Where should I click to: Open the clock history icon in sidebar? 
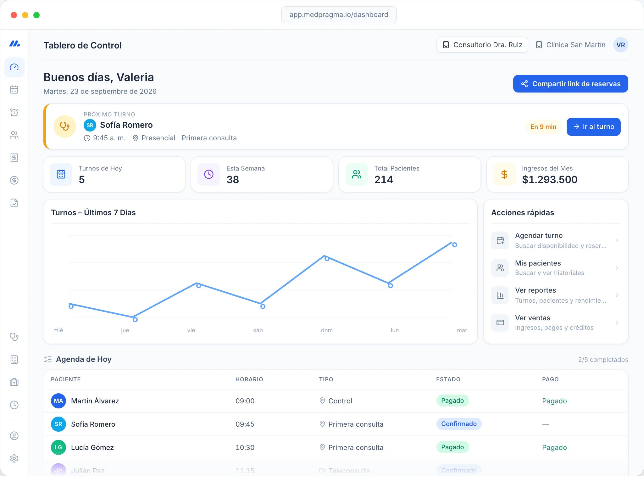tap(14, 405)
